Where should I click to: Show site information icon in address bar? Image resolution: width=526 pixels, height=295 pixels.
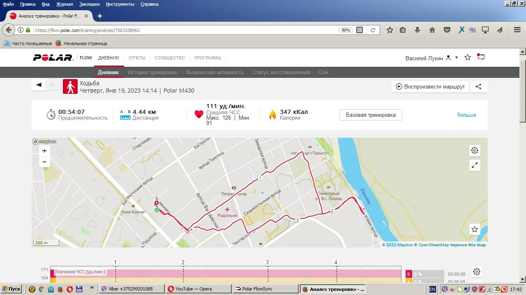click(20, 30)
